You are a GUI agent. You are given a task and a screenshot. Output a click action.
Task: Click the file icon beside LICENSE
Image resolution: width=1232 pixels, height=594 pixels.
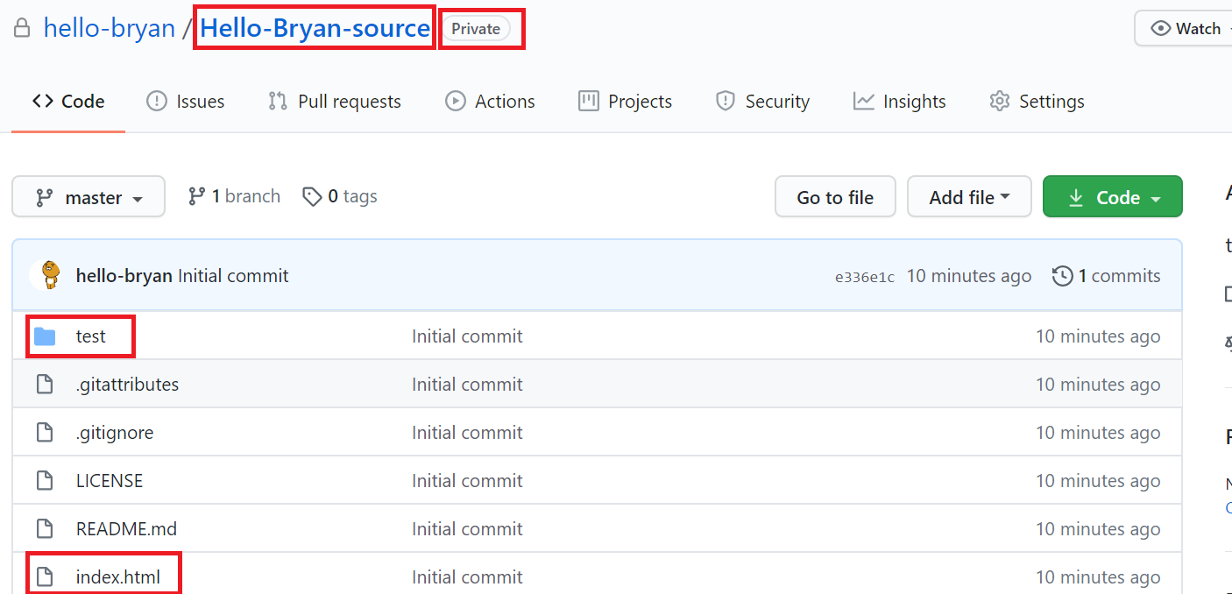[45, 481]
